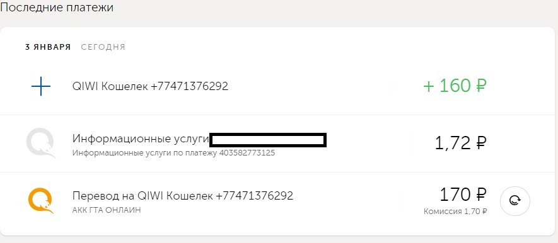Click the 170 ₽ transfer amount
Screen dimensions: 558x243
coord(463,195)
